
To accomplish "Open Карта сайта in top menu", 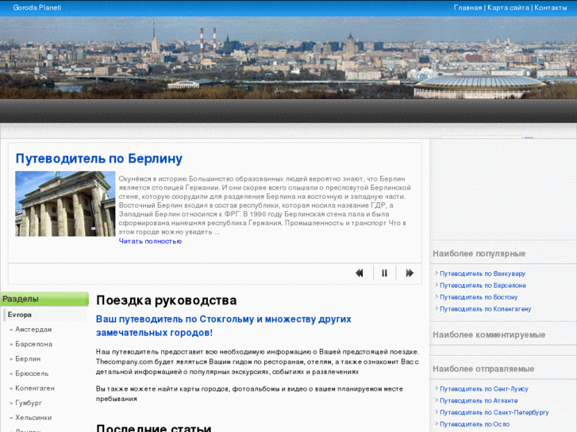I will pyautogui.click(x=508, y=7).
